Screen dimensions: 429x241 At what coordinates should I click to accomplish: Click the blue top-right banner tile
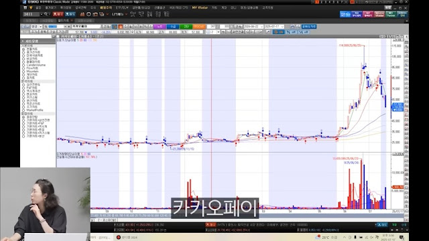click(345, 14)
